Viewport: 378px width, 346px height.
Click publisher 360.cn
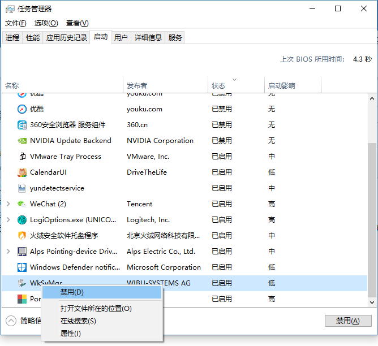click(x=137, y=125)
